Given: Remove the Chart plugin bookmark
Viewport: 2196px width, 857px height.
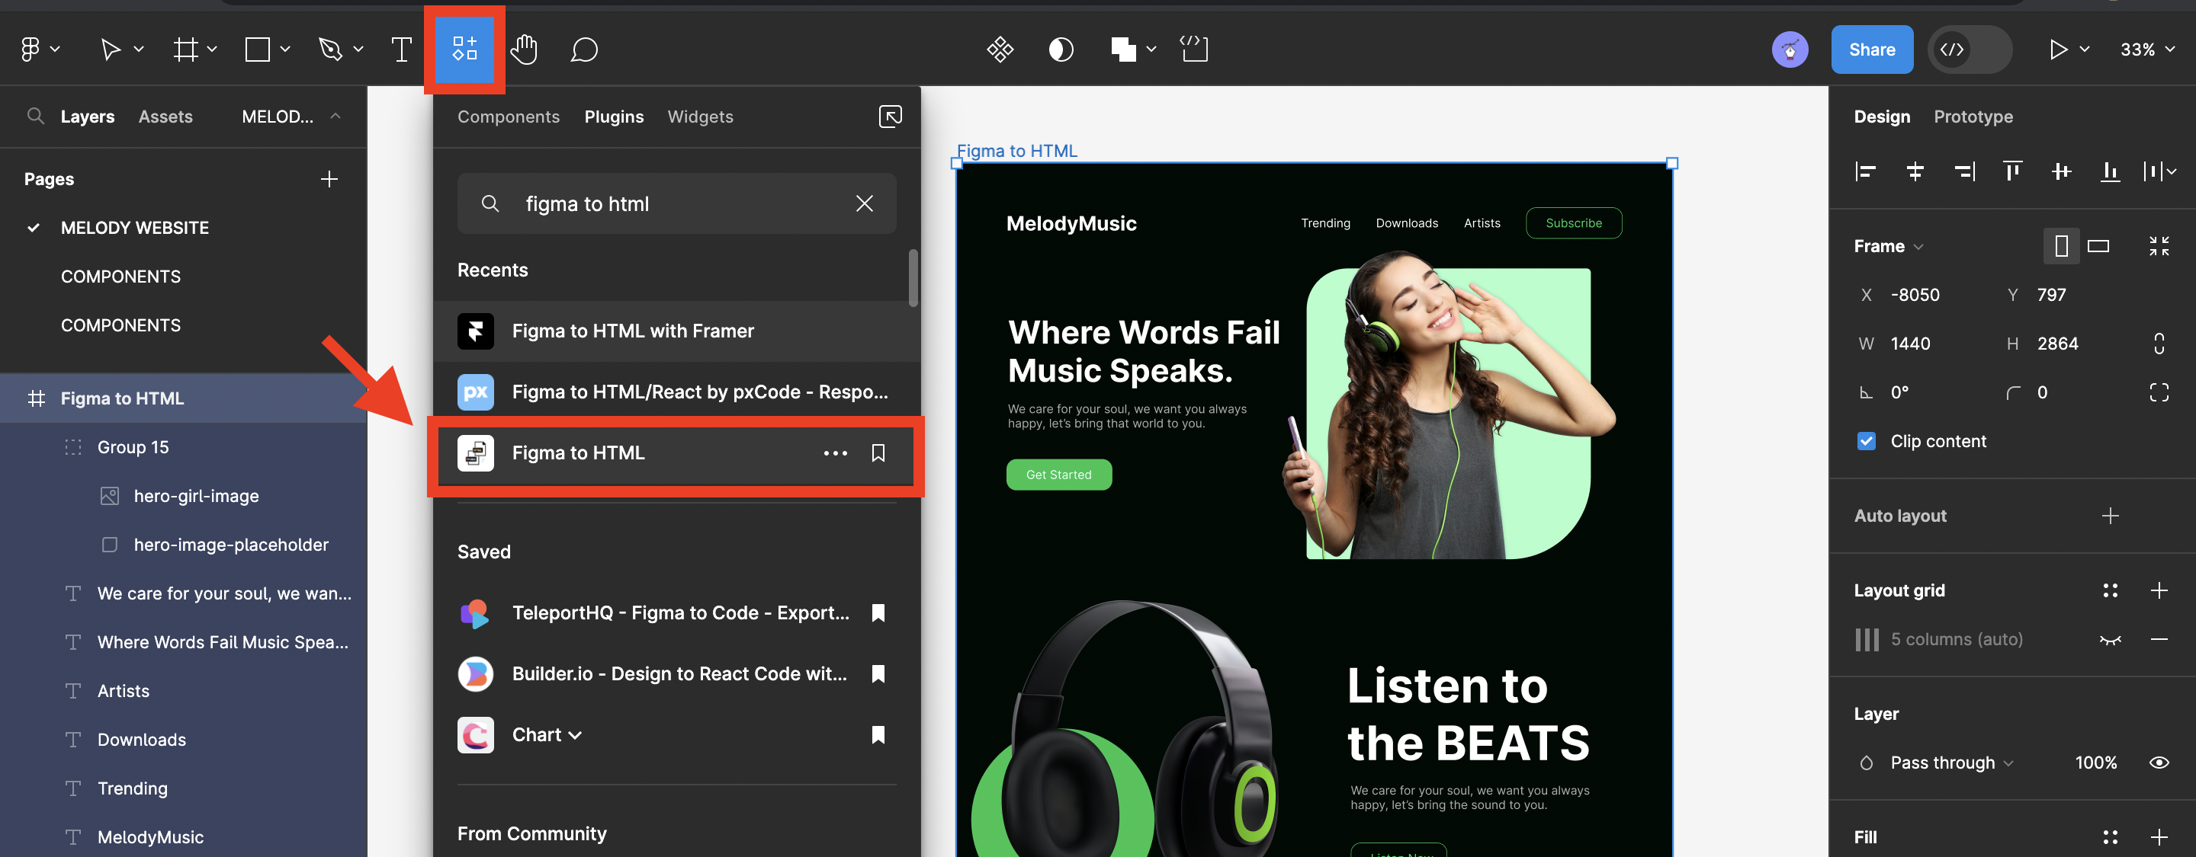Looking at the screenshot, I should pyautogui.click(x=878, y=734).
